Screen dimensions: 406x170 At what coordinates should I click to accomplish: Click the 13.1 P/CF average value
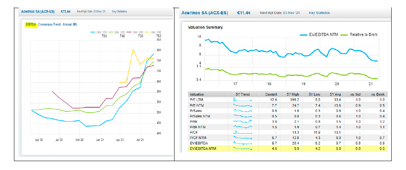(339, 132)
